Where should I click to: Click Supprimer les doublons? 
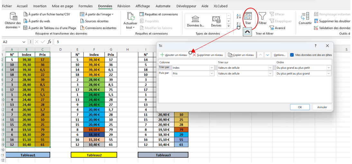[x=333, y=21]
